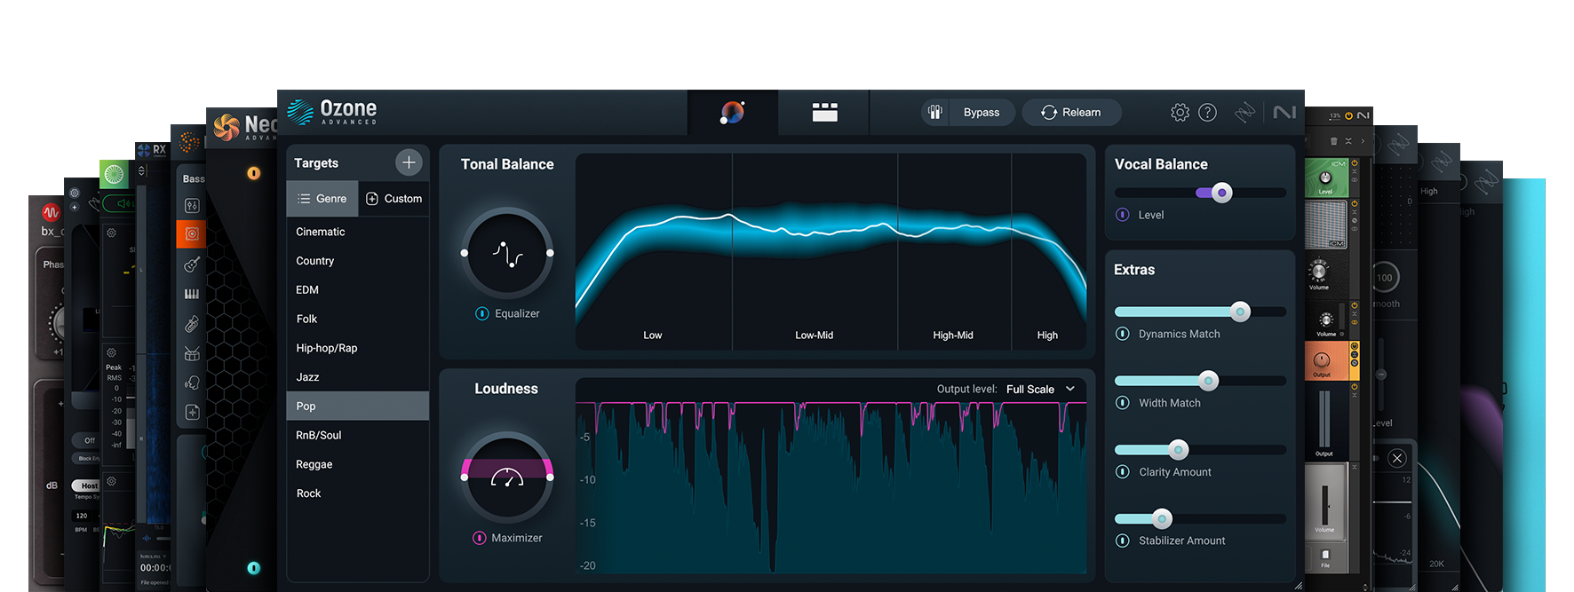
Task: Toggle the Maximizer power button
Action: point(480,538)
